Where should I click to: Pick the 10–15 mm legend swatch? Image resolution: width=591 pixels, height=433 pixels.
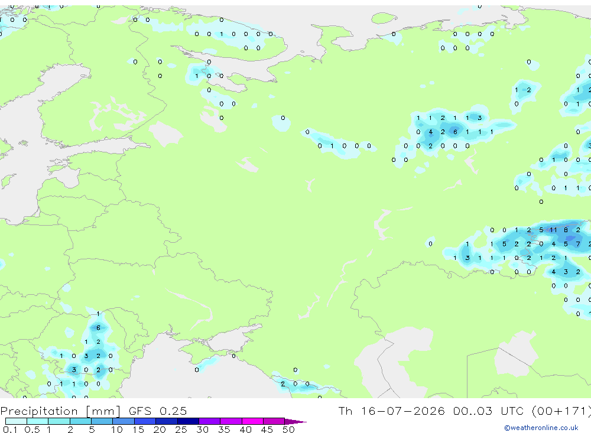pyautogui.click(x=124, y=421)
